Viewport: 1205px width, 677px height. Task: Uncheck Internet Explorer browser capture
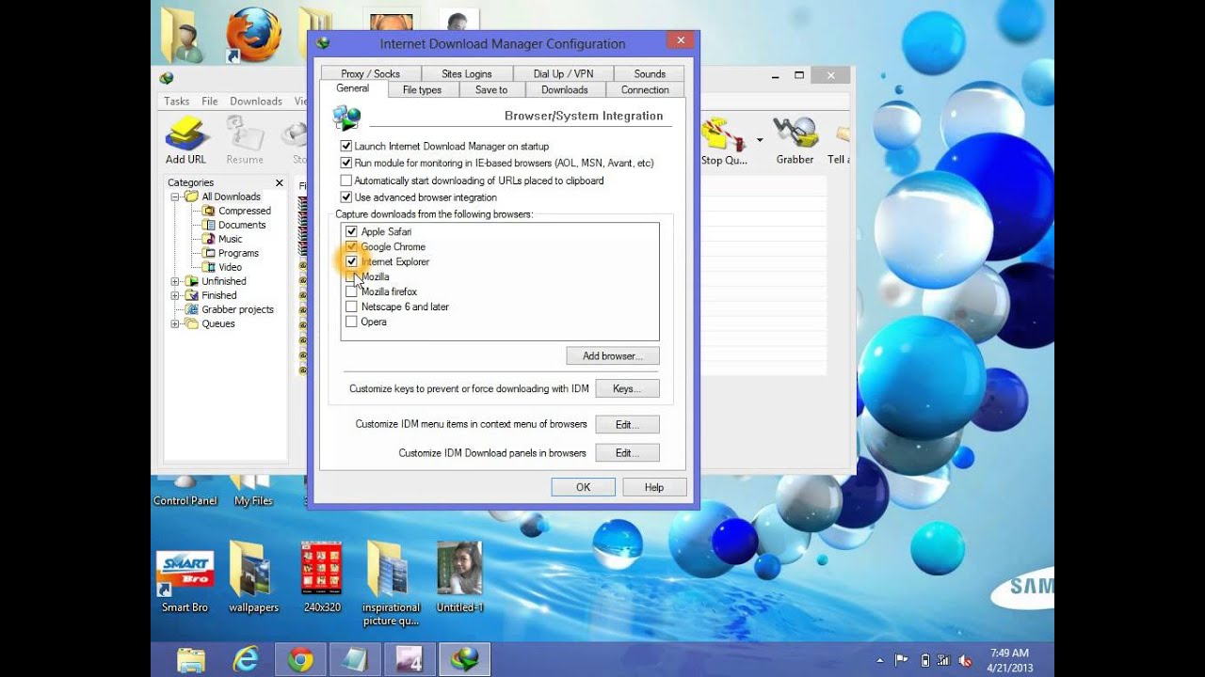[x=351, y=261]
